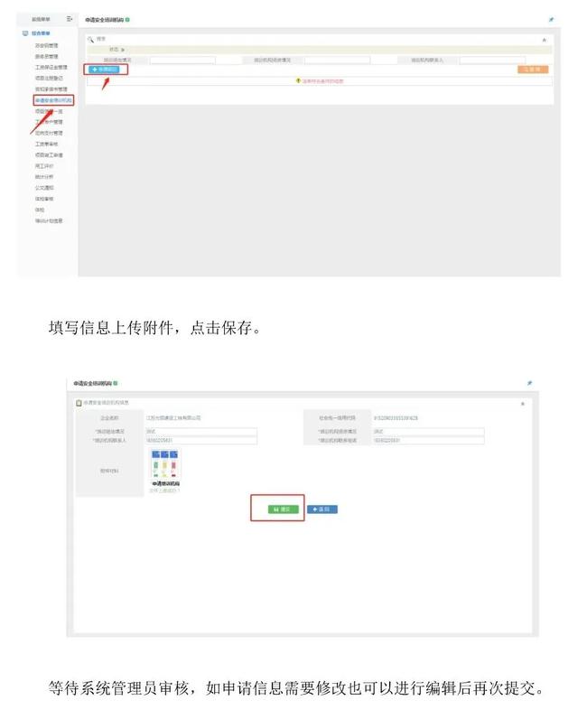Screen dimensions: 578x719
Task: Click the blue 返回 back button
Action: point(324,509)
